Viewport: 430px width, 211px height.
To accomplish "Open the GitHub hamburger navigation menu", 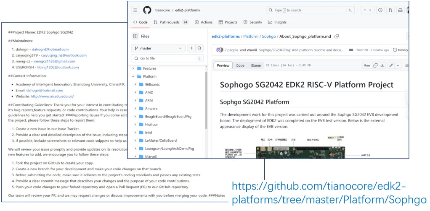I will click(135, 10).
